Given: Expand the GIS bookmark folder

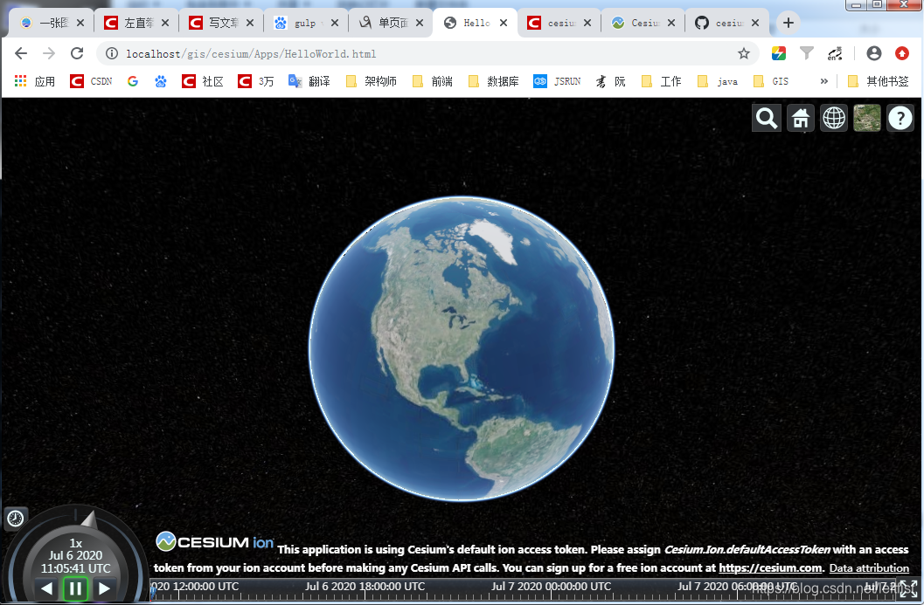Looking at the screenshot, I should point(771,81).
